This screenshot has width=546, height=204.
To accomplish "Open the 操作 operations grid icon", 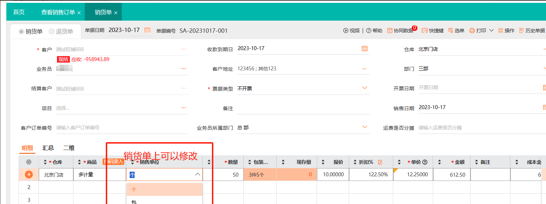I will (500, 31).
